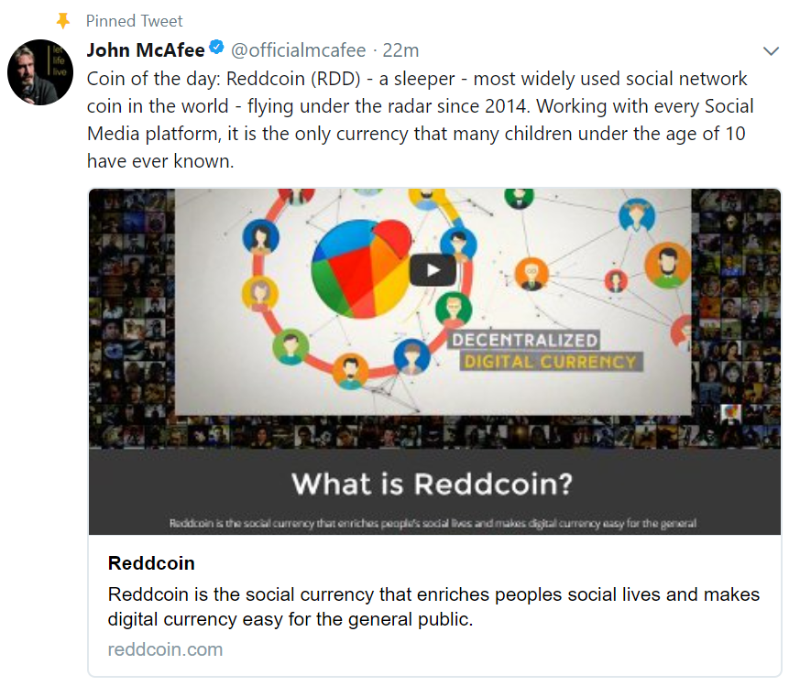
Task: Open the reddcoin.com link
Action: tap(165, 649)
